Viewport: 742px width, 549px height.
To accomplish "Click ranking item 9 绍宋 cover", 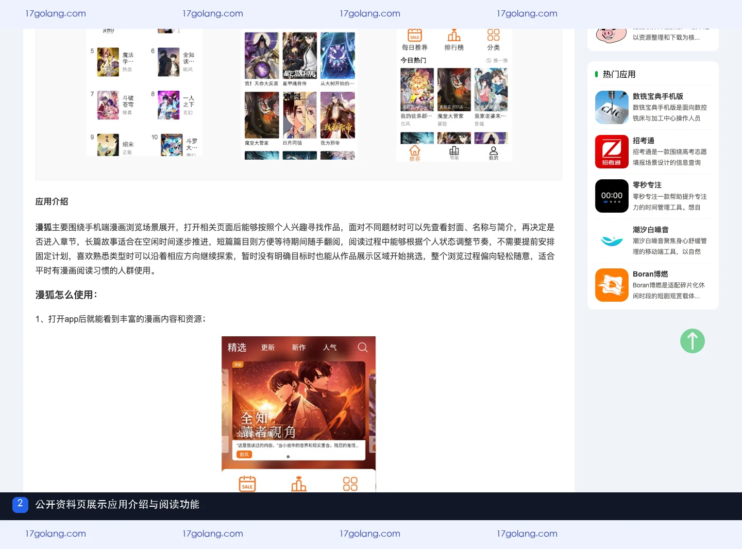I will point(108,145).
